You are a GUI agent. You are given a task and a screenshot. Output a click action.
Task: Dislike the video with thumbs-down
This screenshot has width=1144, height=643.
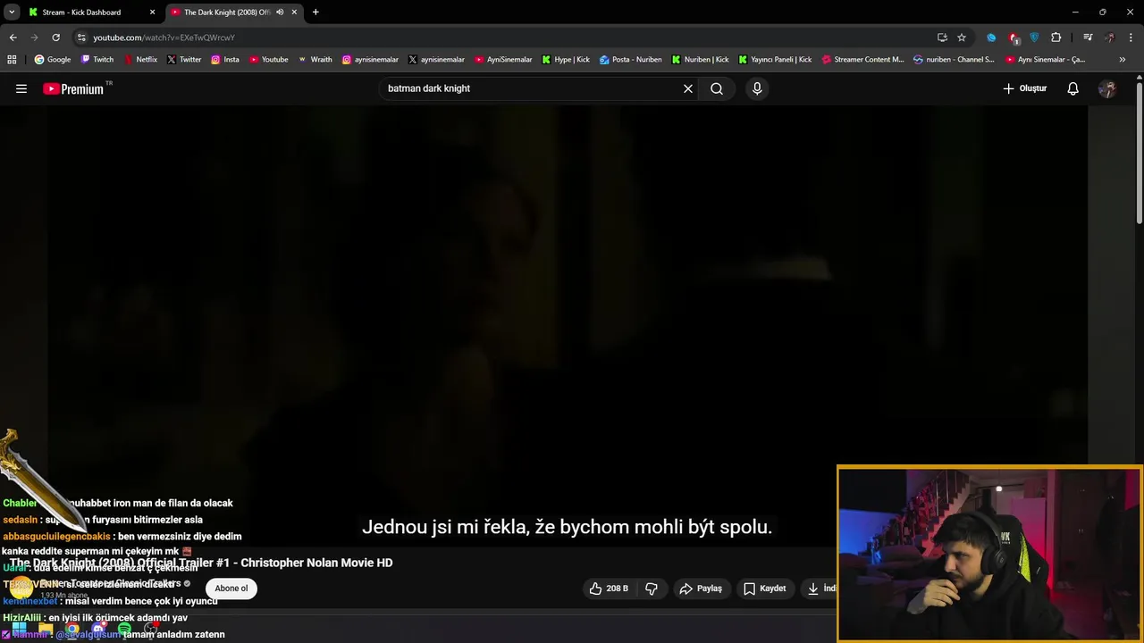[x=652, y=589]
